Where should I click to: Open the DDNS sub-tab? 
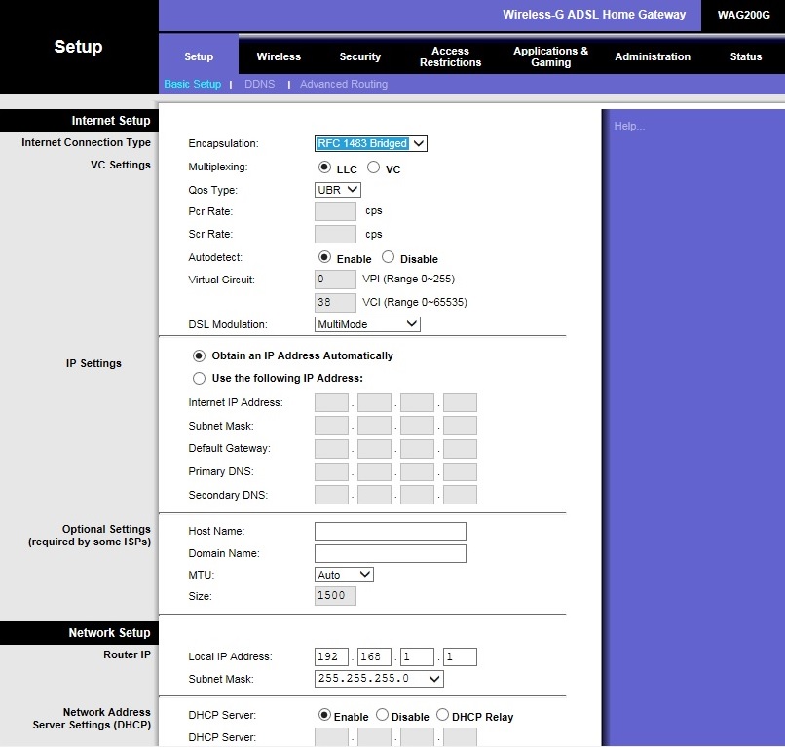pos(260,84)
